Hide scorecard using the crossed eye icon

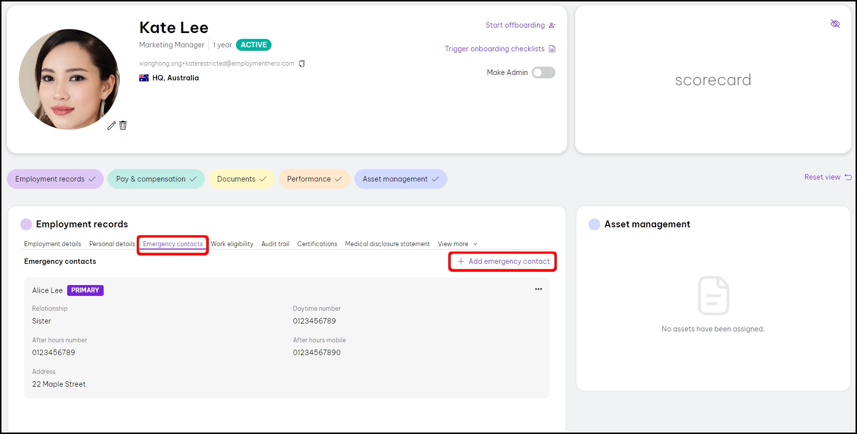tap(835, 24)
